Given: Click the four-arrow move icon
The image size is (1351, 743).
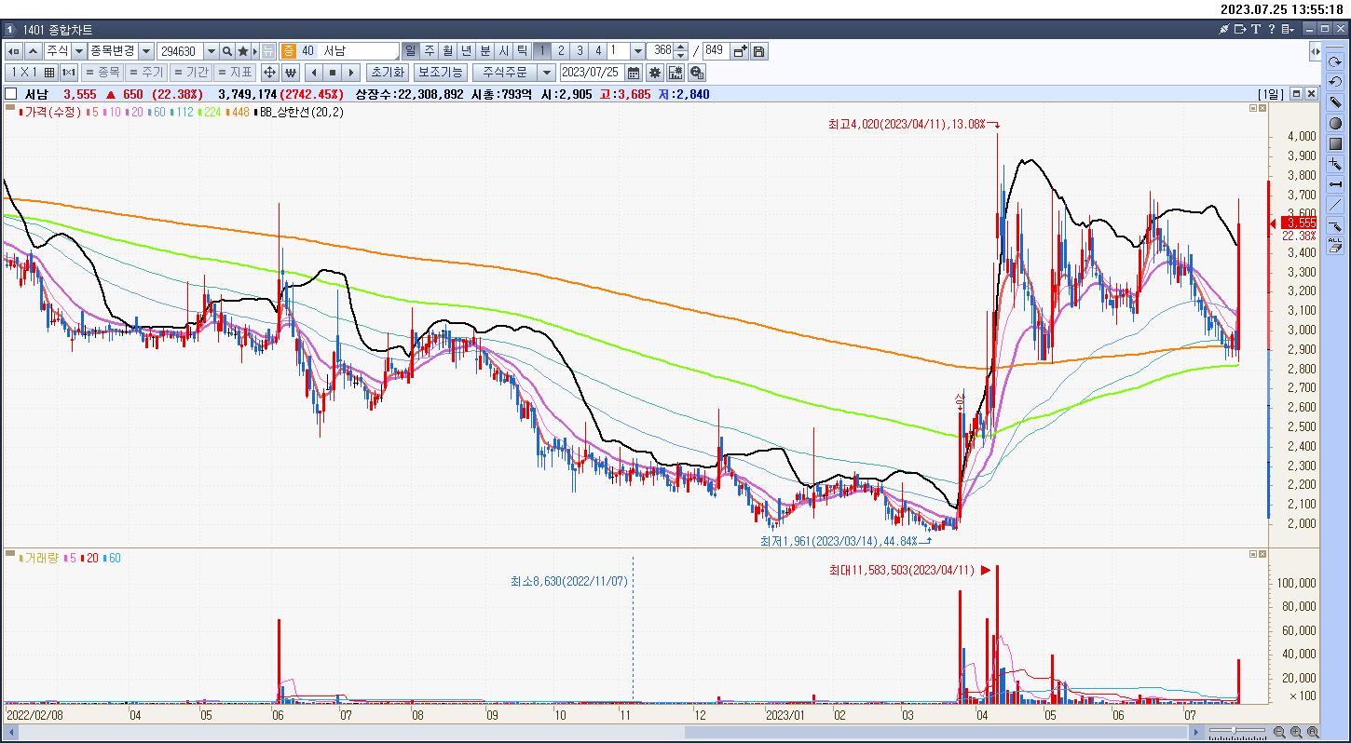Looking at the screenshot, I should 270,73.
